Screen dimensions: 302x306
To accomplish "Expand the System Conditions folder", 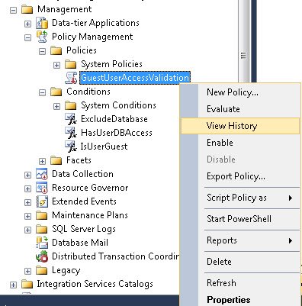I will pos(56,107).
